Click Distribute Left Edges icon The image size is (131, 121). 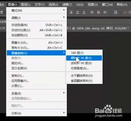point(92,12)
